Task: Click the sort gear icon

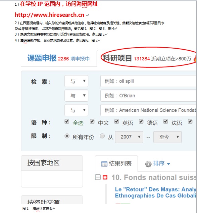Action: click(148, 164)
